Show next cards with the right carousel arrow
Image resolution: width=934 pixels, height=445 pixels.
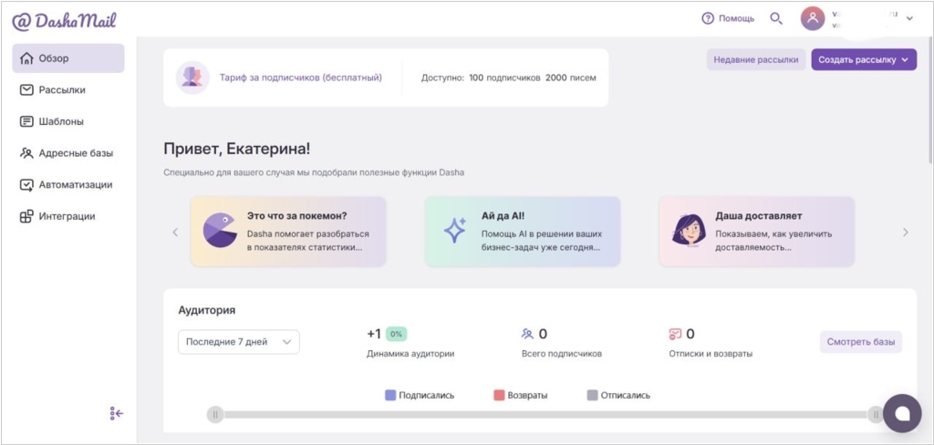click(905, 233)
